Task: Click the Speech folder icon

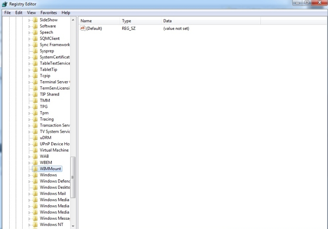Action: pyautogui.click(x=36, y=32)
